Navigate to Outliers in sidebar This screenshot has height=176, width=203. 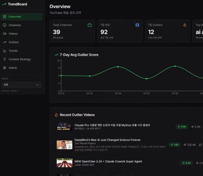coord(21,42)
